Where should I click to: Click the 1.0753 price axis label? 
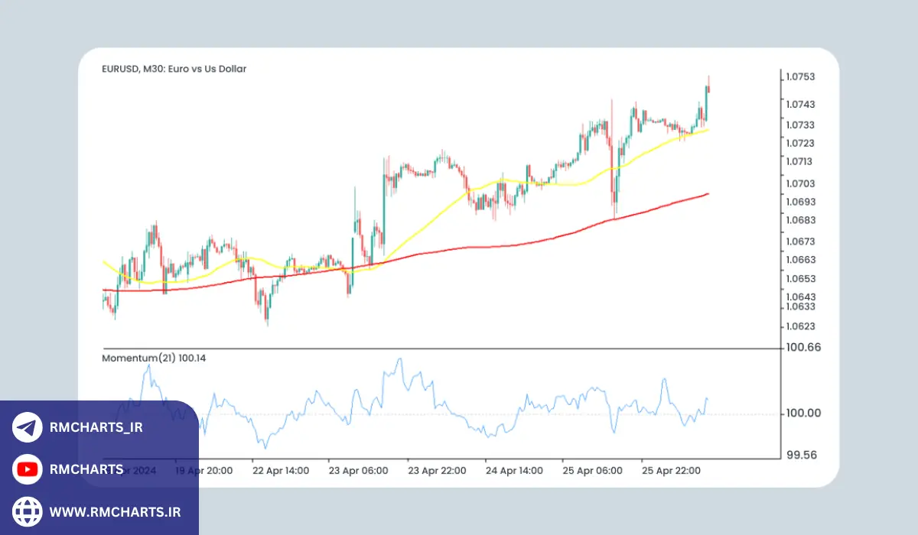coord(799,76)
